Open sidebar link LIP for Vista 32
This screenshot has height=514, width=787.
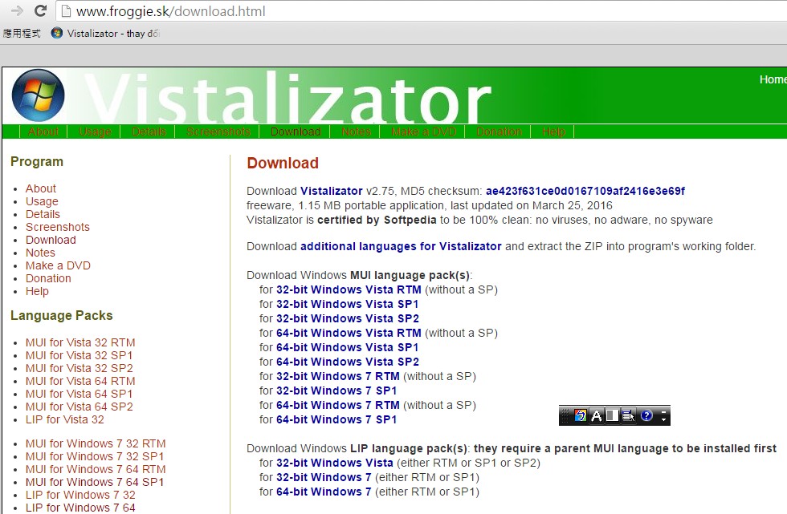click(65, 420)
